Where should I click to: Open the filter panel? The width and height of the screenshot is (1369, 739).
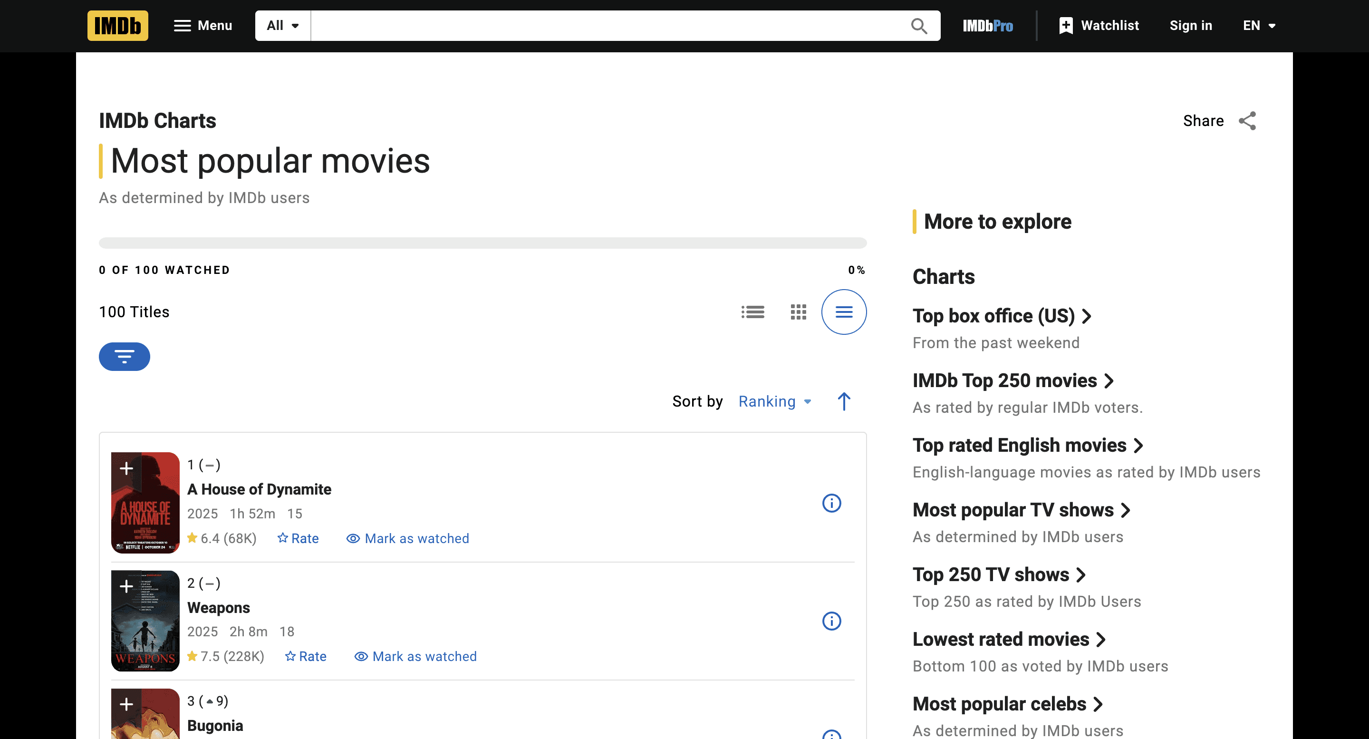[125, 356]
